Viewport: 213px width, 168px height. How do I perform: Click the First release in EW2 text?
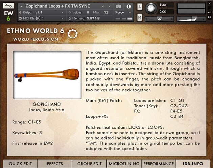(x=32, y=143)
